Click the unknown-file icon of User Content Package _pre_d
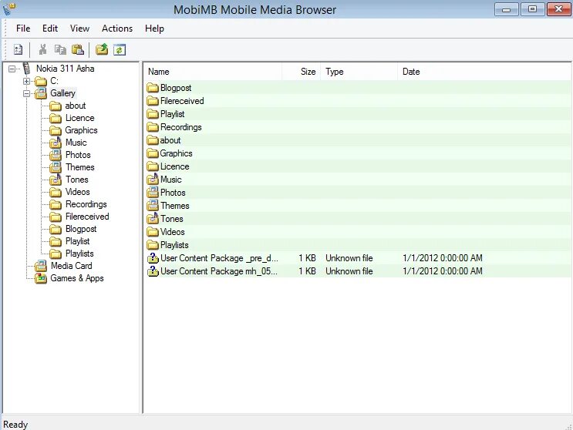This screenshot has height=430, width=573. [153, 258]
